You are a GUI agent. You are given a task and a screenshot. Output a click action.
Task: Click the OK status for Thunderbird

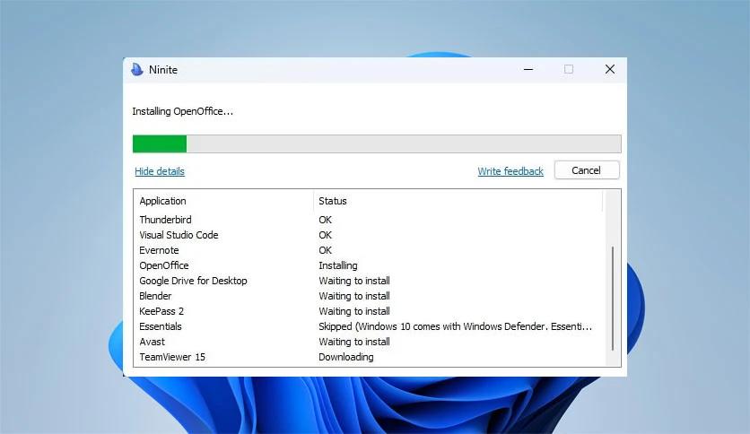click(x=326, y=220)
